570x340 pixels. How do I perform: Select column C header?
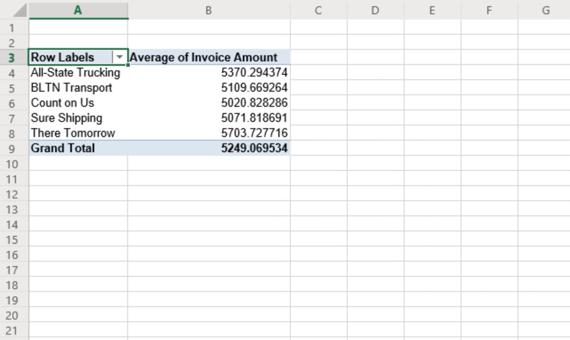coord(318,10)
